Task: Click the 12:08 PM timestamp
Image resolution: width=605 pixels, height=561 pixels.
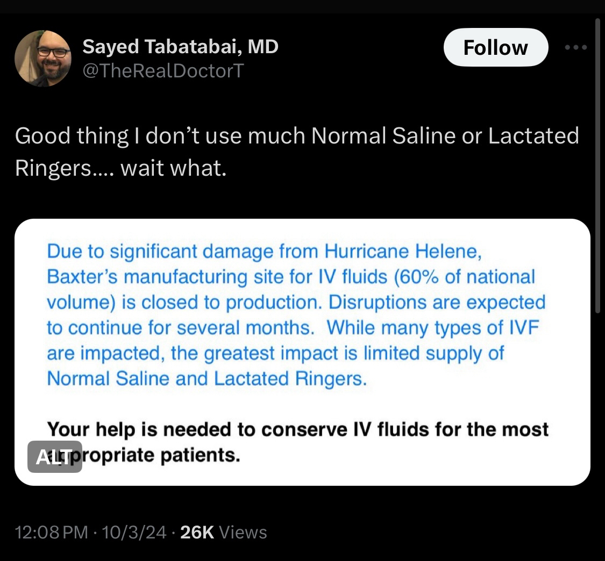Action: tap(52, 533)
